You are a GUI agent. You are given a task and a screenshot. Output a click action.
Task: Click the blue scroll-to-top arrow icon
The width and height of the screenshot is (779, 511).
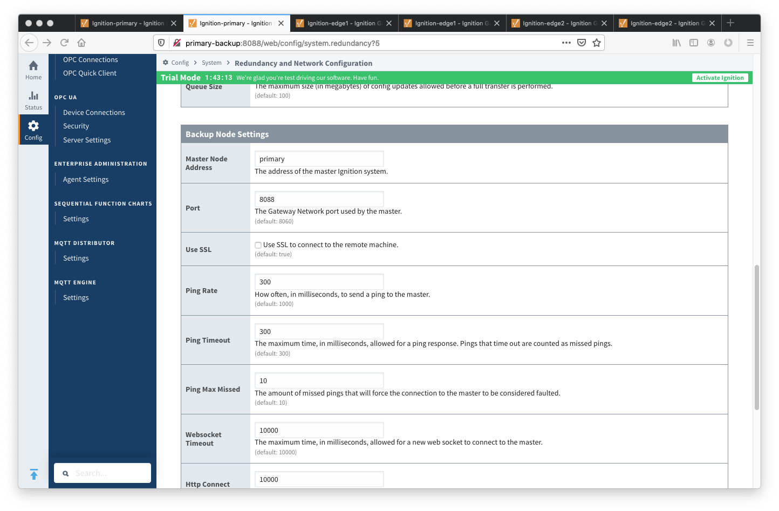pos(34,474)
